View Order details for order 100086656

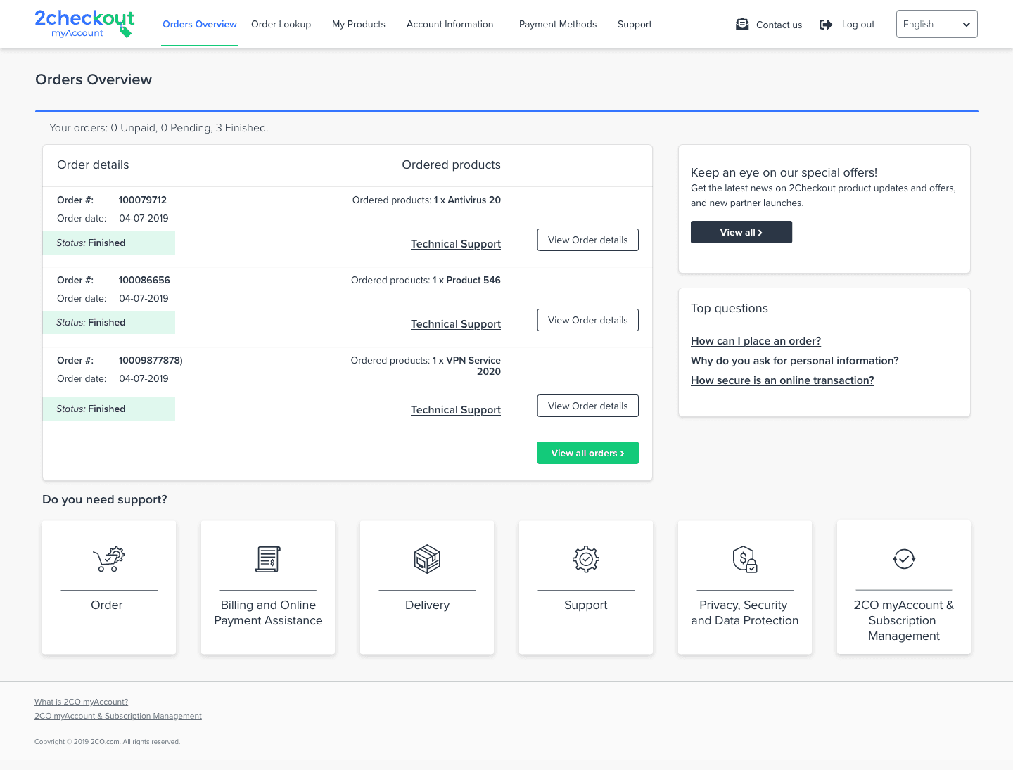[x=588, y=320]
